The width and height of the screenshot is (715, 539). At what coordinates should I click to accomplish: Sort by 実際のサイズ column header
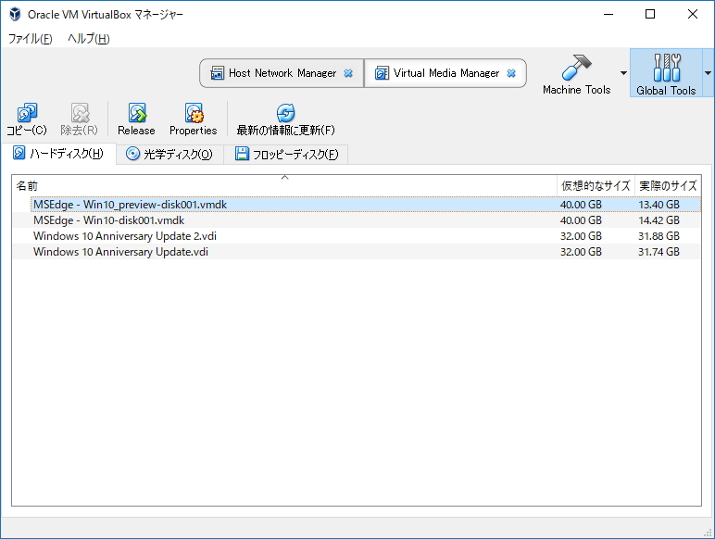tap(668, 185)
